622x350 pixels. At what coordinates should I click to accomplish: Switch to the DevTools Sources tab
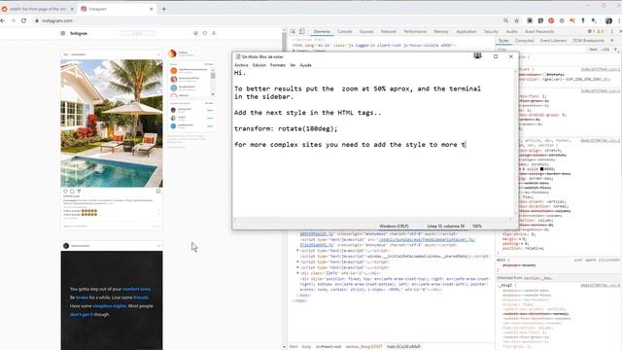pyautogui.click(x=366, y=31)
